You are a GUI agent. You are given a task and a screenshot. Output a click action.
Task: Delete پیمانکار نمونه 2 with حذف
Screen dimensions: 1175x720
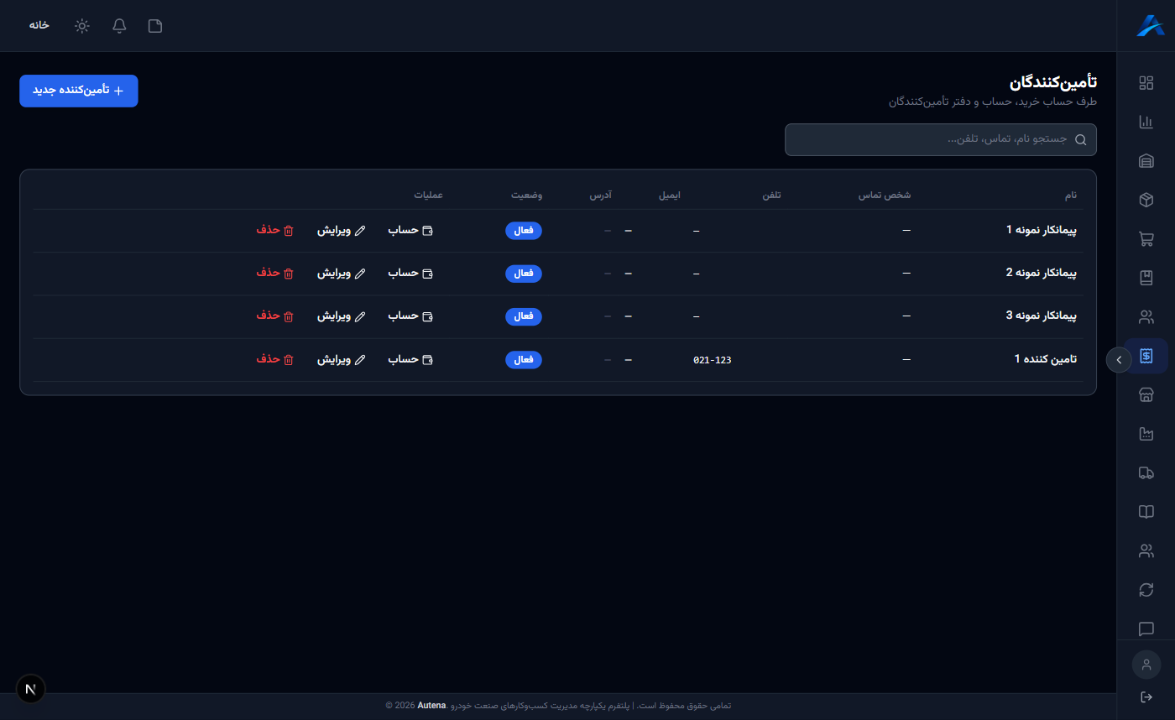click(275, 273)
